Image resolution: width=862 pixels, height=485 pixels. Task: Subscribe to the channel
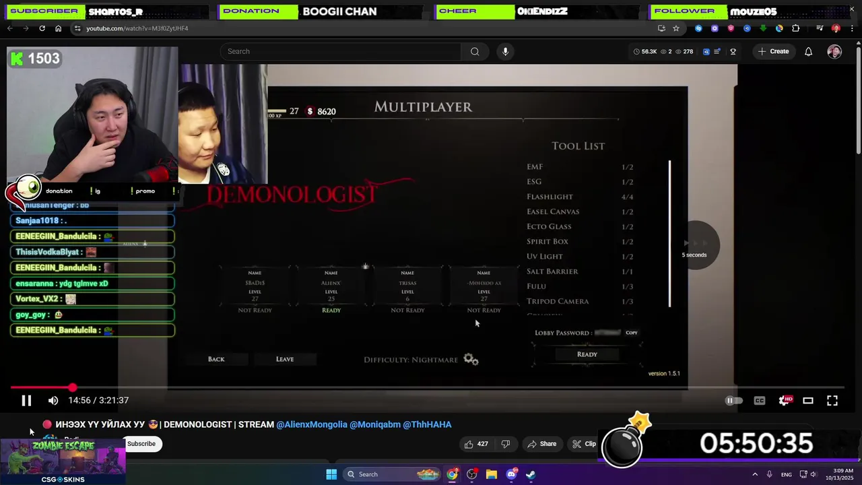coord(141,444)
